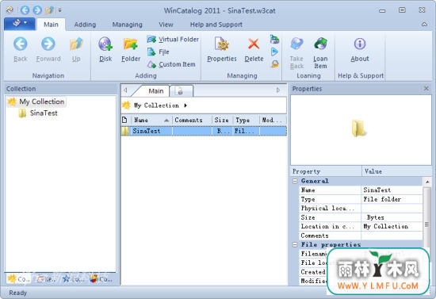Click the magnifier icon in Managing group
The width and height of the screenshot is (436, 299).
point(275,64)
